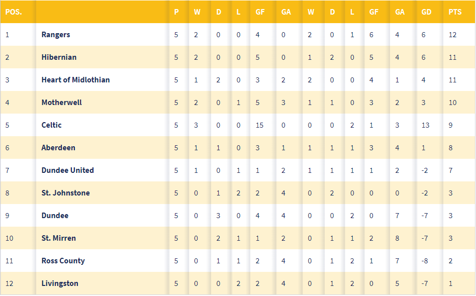This screenshot has width=476, height=296.
Task: Click the PTS column header
Action: (455, 12)
